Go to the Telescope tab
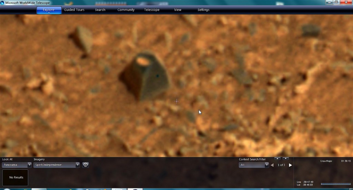The width and height of the screenshot is (353, 190). 152,10
